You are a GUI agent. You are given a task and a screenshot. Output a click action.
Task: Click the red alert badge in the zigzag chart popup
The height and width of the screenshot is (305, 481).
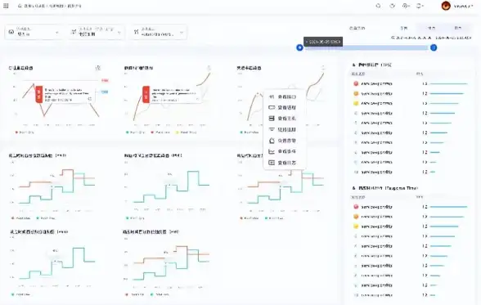(x=39, y=94)
